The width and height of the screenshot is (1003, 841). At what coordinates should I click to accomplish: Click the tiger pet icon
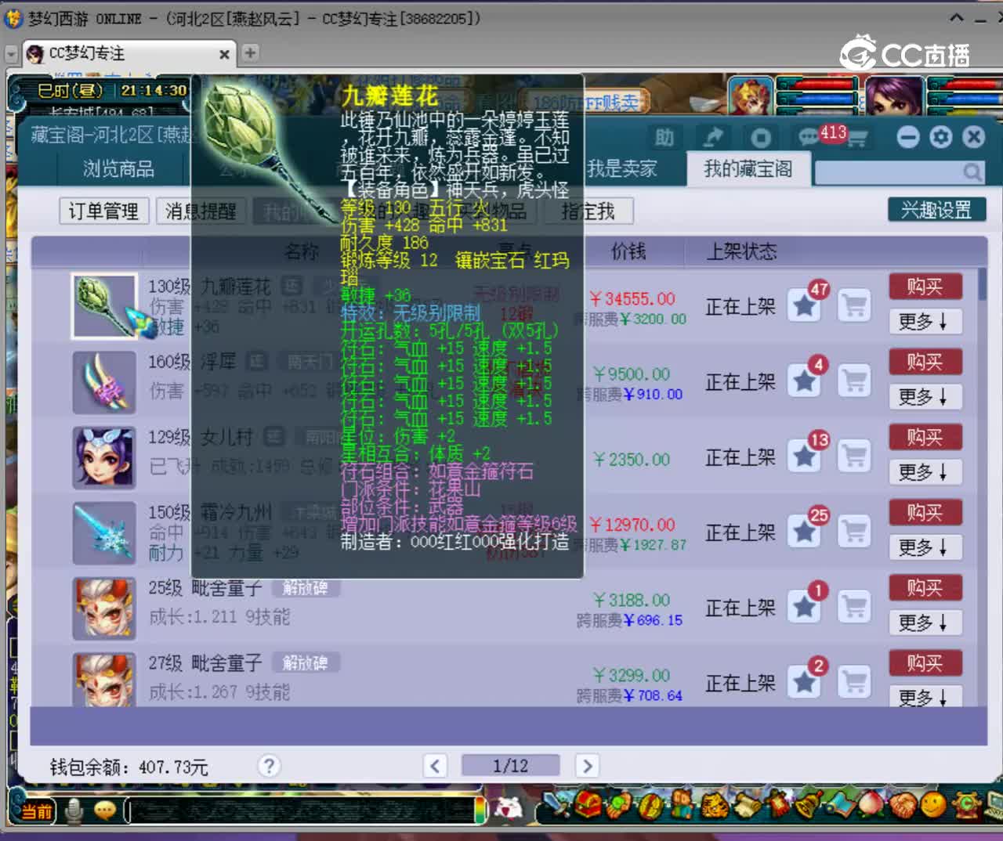tap(713, 806)
